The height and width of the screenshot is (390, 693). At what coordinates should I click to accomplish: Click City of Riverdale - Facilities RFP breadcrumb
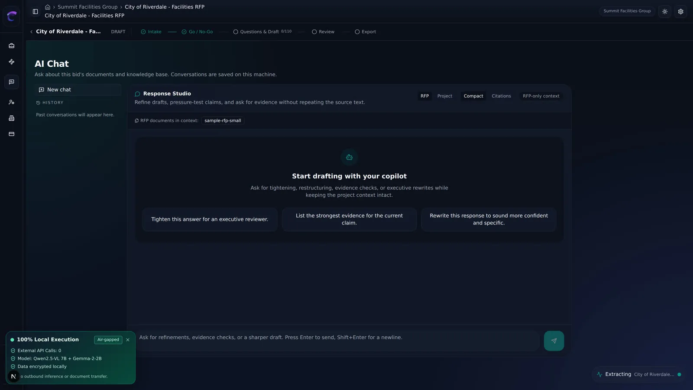[x=165, y=7]
